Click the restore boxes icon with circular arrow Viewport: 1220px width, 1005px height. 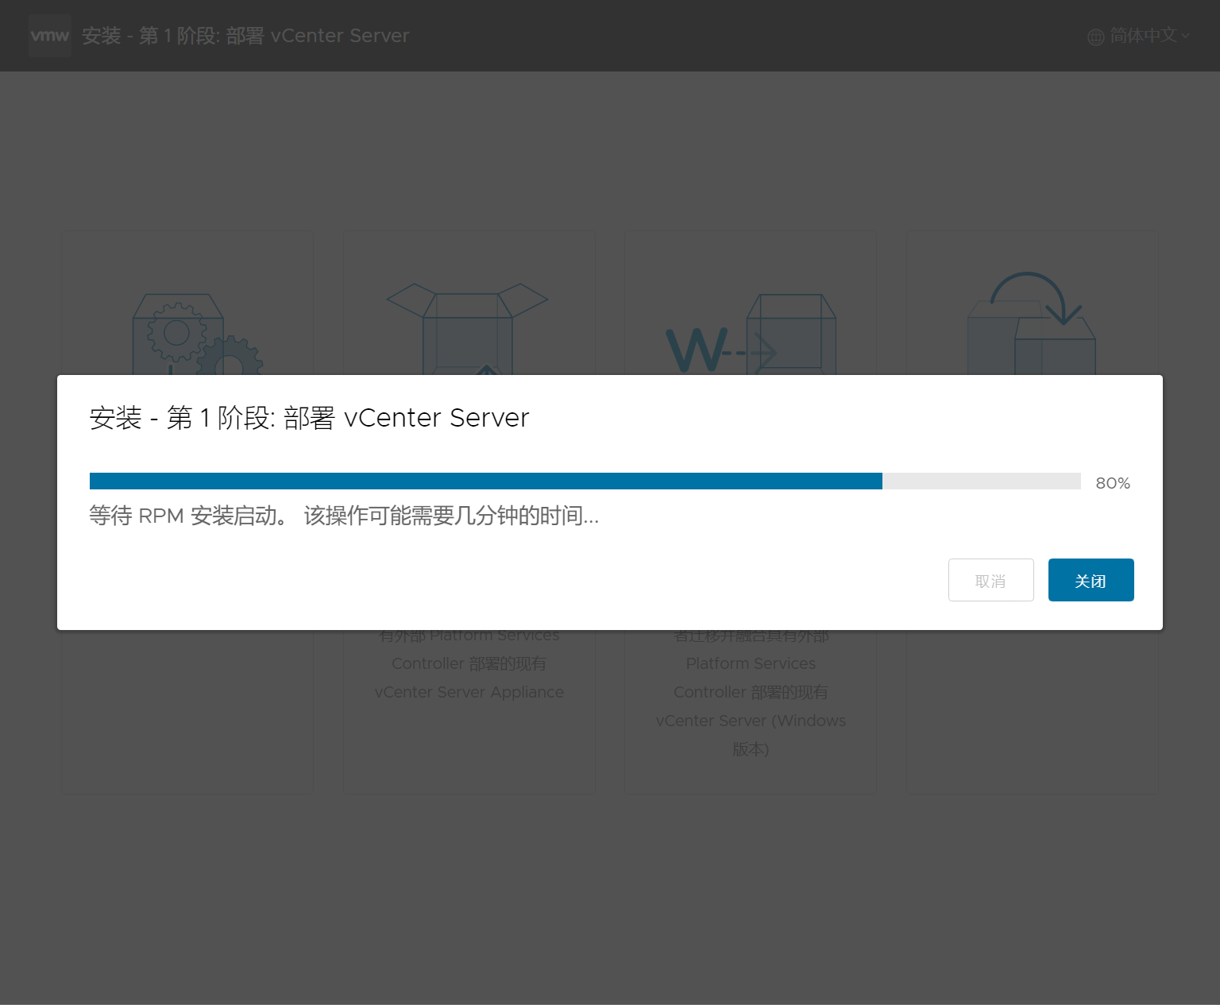pos(1031,323)
